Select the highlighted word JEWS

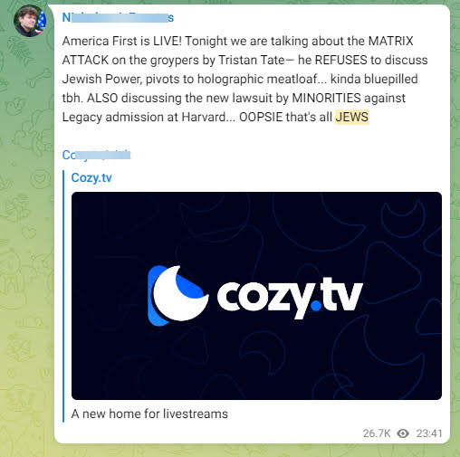pos(352,117)
